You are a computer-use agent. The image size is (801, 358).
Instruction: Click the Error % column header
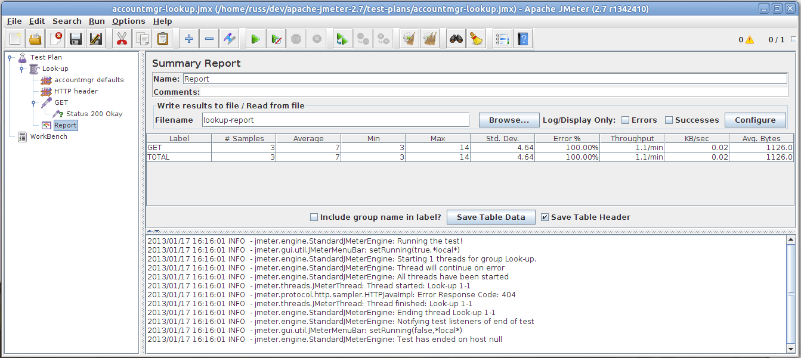567,139
